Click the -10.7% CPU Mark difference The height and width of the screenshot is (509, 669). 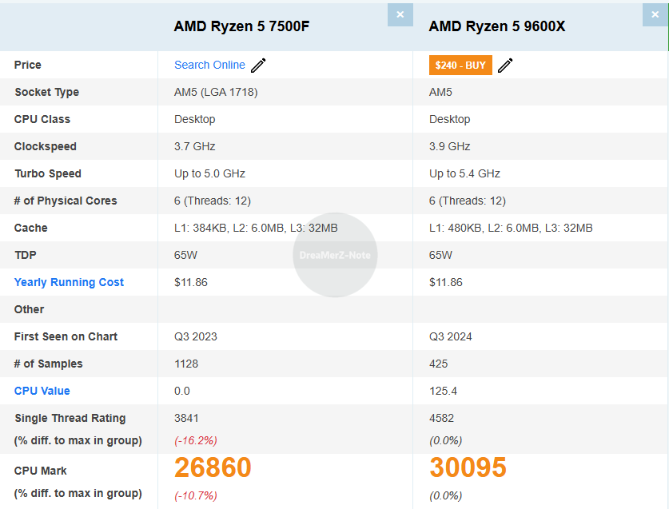pyautogui.click(x=195, y=495)
